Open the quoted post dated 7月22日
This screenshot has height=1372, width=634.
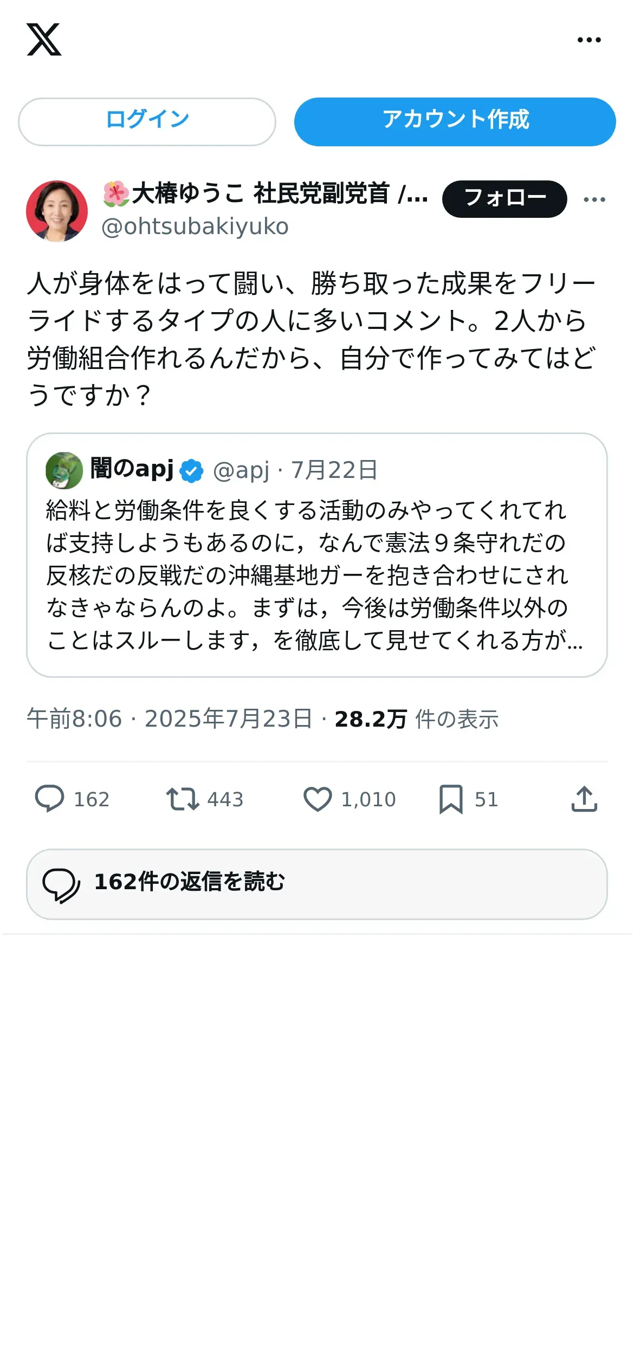click(x=334, y=470)
